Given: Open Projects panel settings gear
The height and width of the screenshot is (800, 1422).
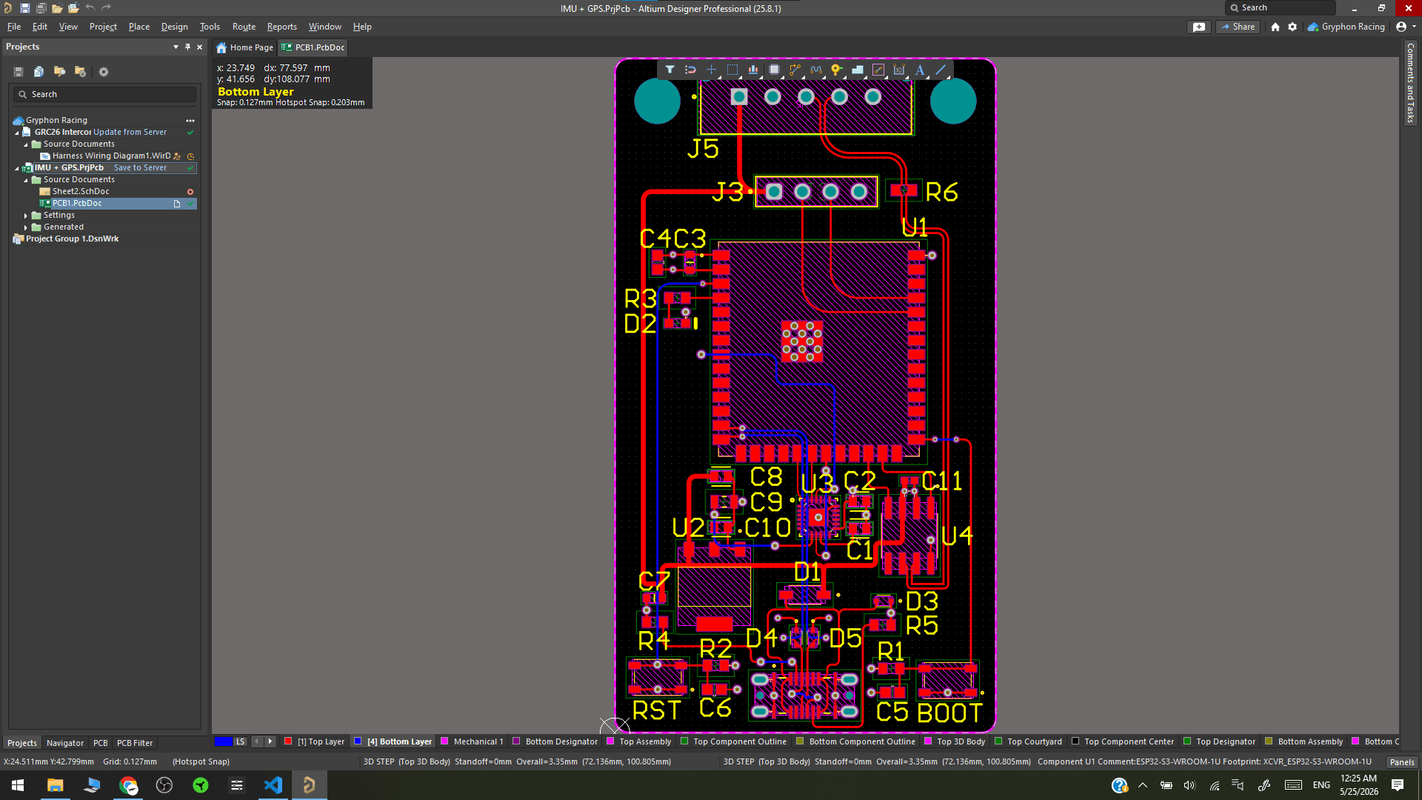Looking at the screenshot, I should coord(104,72).
